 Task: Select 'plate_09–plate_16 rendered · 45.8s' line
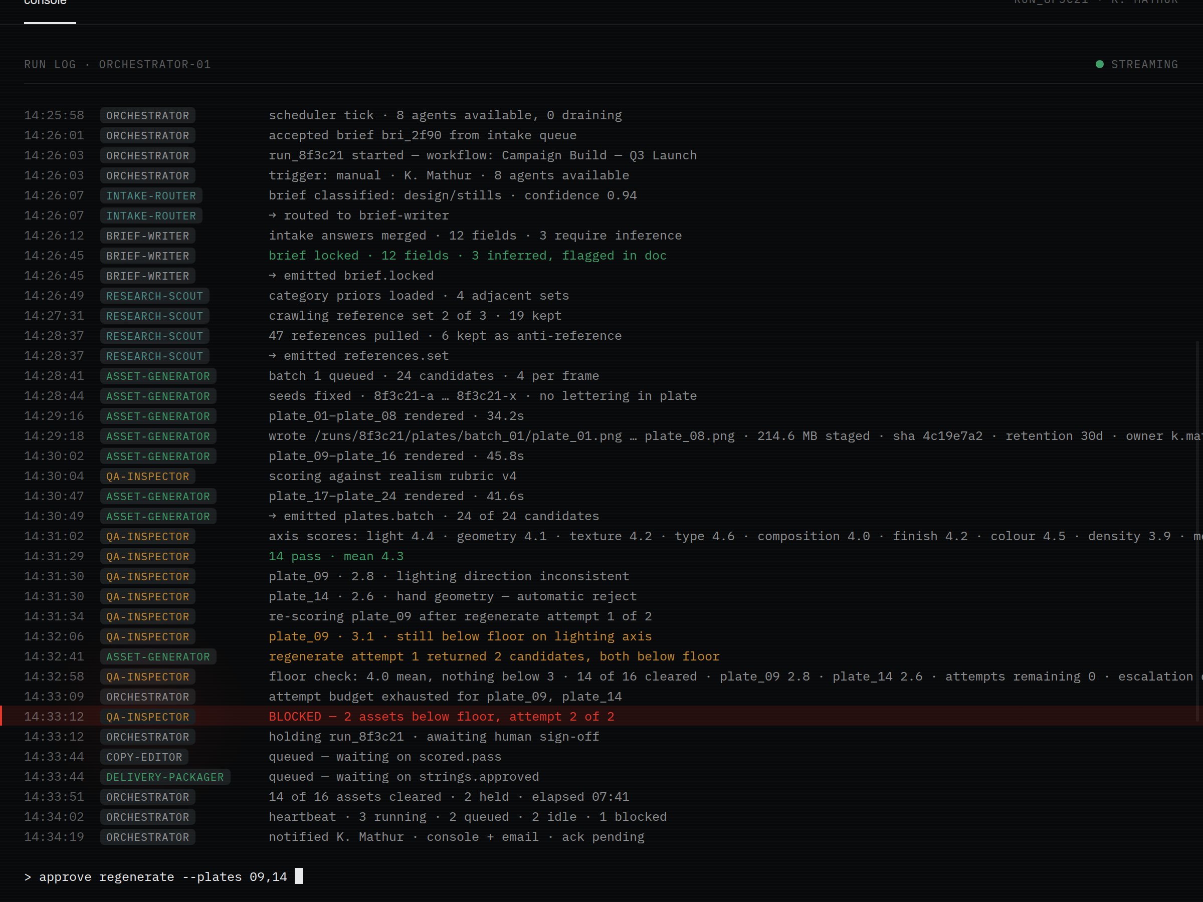pyautogui.click(x=396, y=456)
